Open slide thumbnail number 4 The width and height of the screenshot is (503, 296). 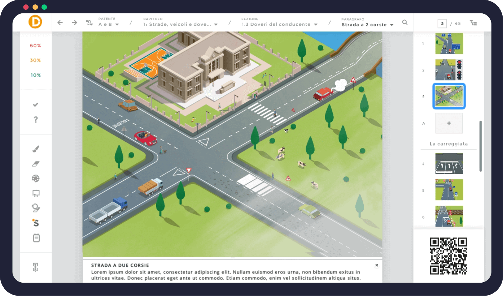(449, 164)
